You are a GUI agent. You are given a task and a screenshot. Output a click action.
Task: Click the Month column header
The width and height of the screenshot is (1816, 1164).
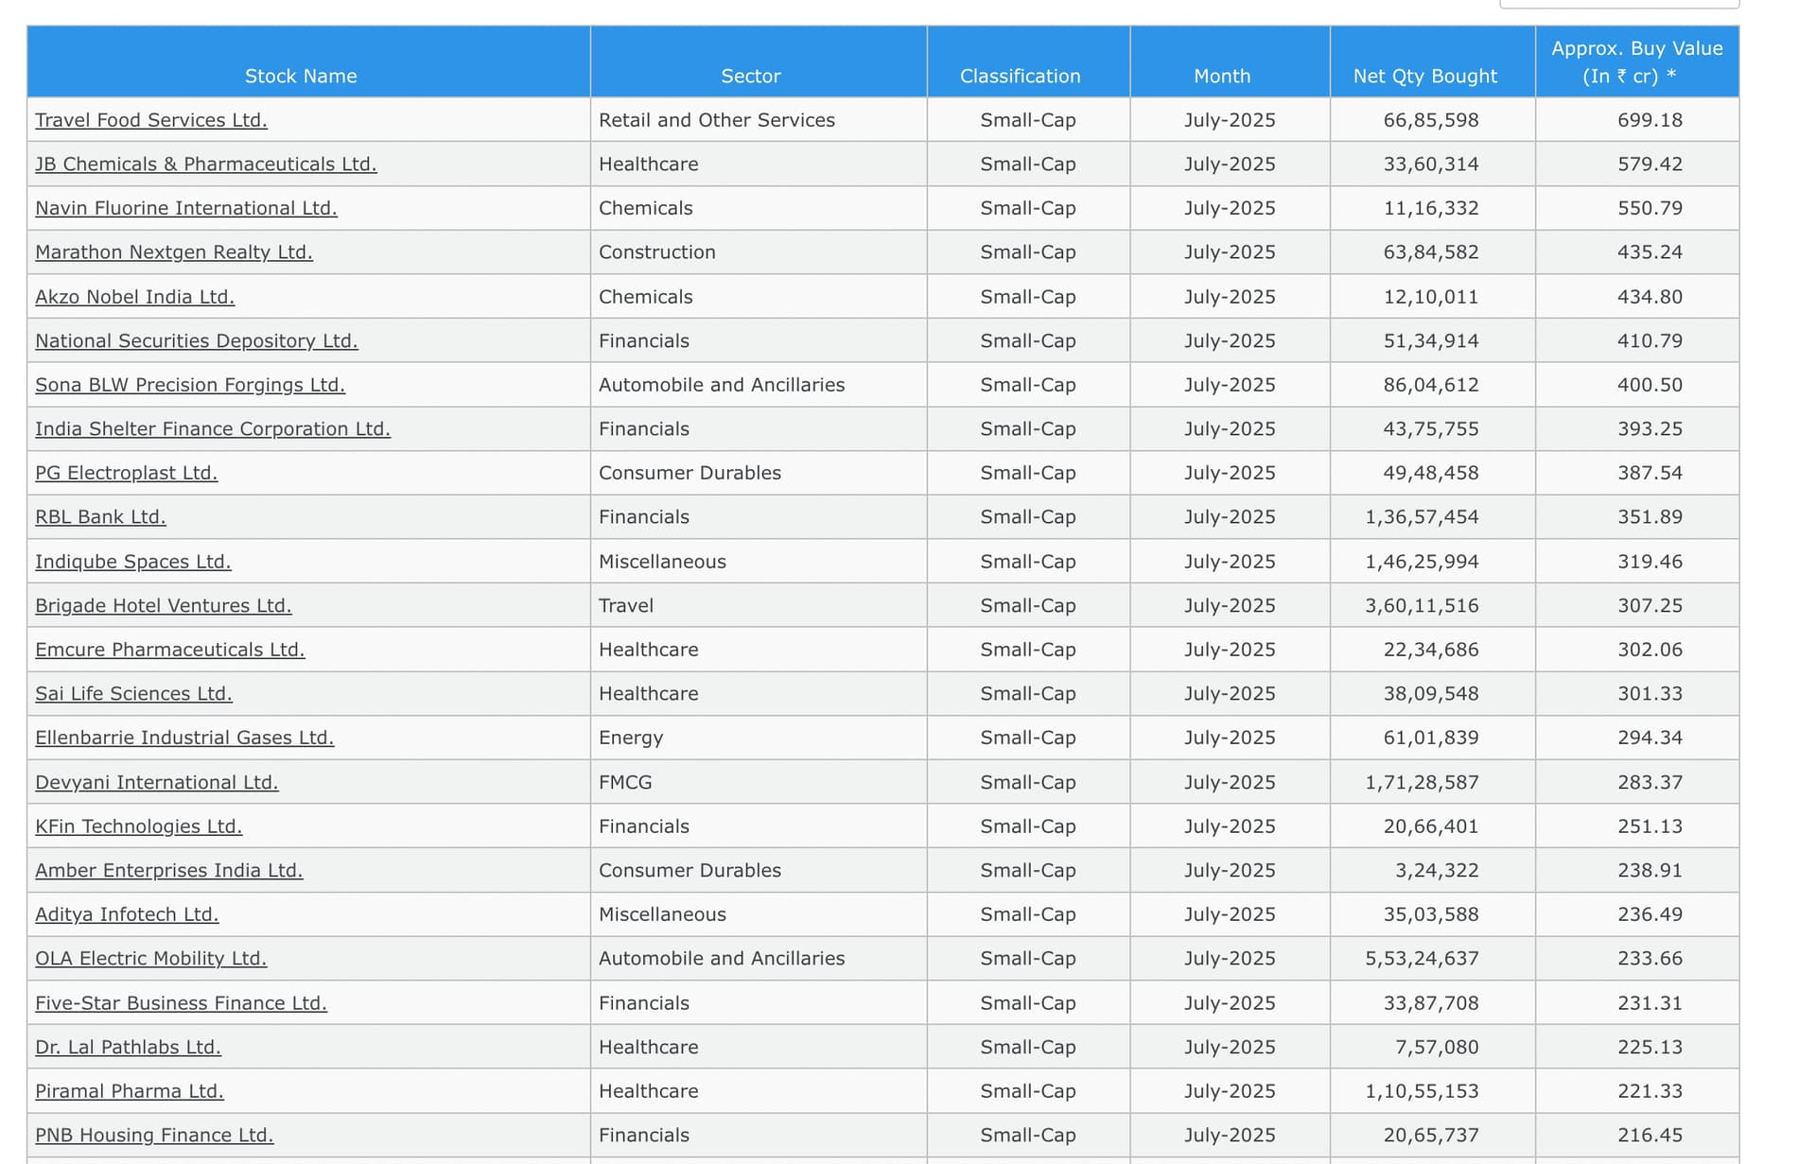click(x=1221, y=76)
